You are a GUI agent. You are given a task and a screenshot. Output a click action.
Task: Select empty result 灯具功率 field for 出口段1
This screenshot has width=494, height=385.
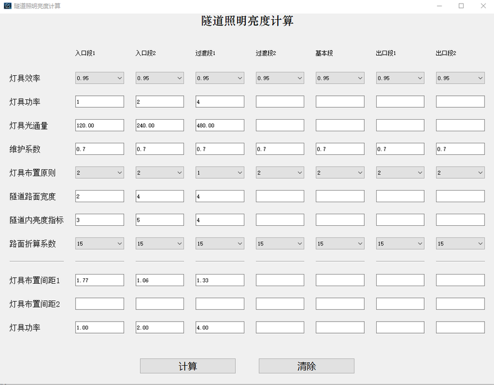pos(400,328)
